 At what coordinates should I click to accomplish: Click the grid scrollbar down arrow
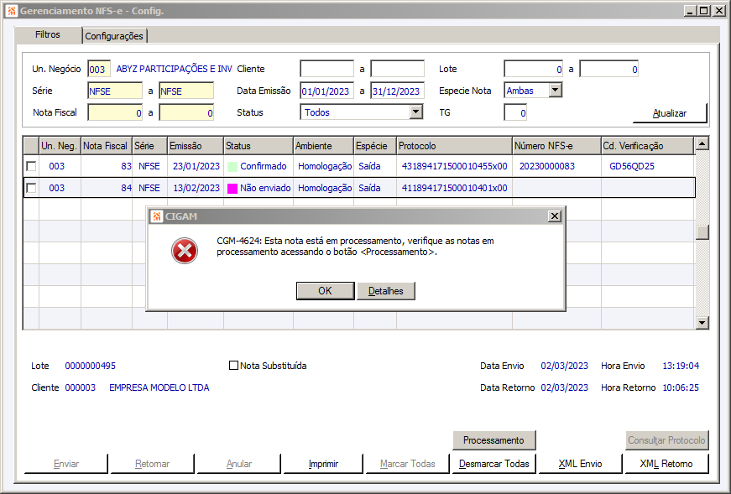pos(702,322)
